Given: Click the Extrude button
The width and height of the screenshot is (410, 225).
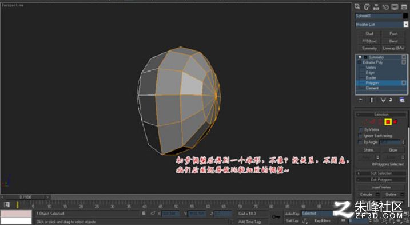Looking at the screenshot, I should click(x=366, y=194).
